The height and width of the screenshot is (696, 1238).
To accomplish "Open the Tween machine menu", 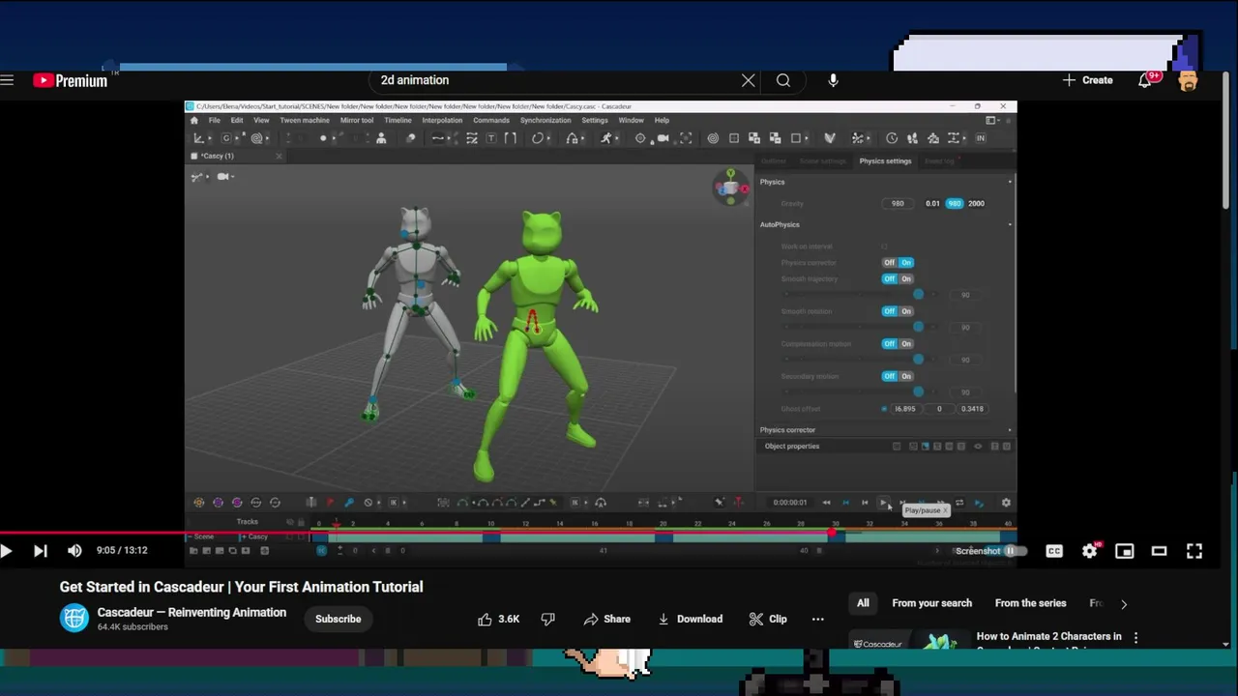I will (x=305, y=121).
